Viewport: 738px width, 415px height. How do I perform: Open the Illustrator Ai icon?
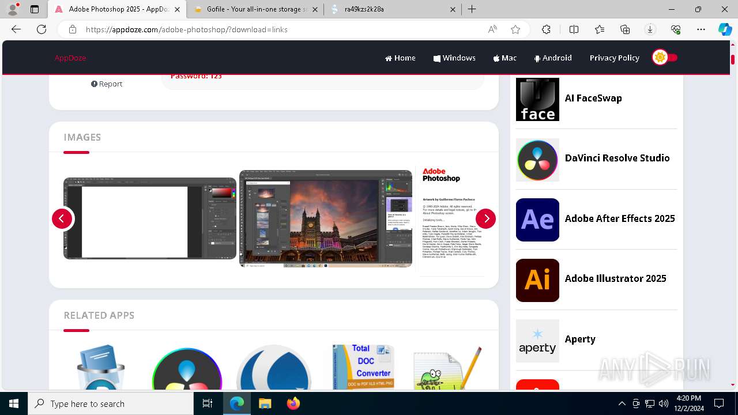pos(537,280)
